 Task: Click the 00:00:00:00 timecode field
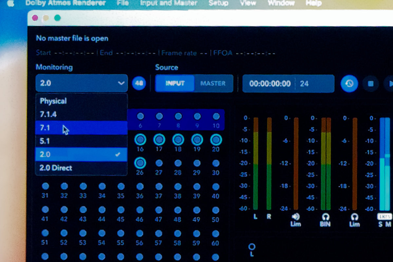click(270, 84)
